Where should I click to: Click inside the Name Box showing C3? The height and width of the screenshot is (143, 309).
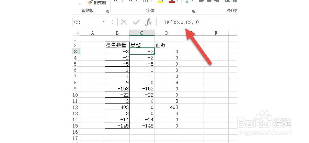[x=87, y=22]
